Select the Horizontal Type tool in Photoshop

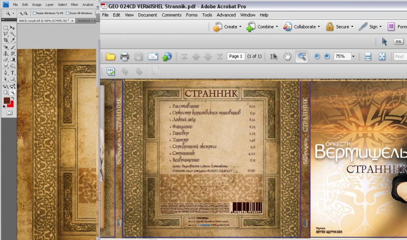12,73
